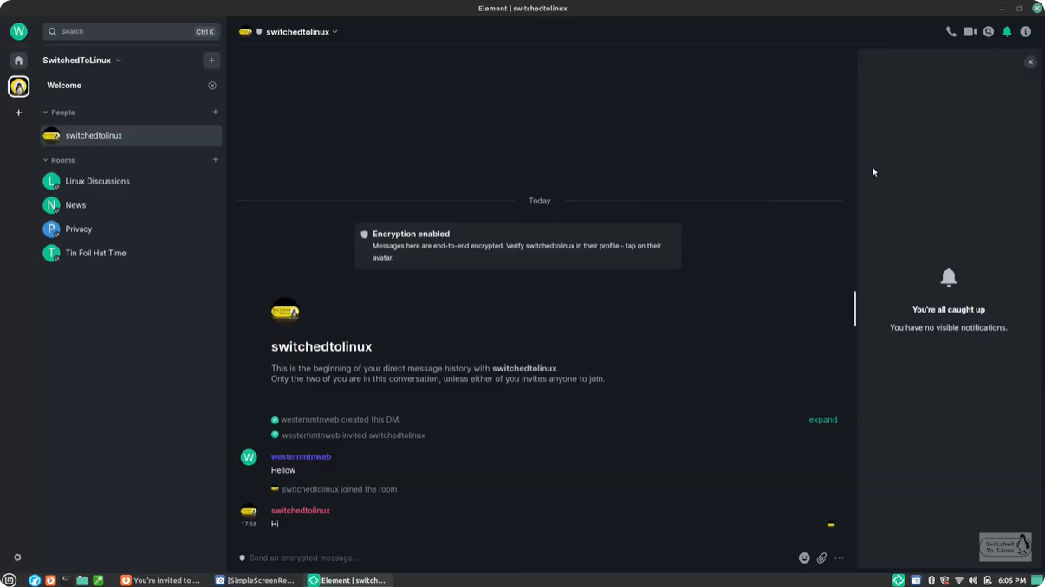Click the Element tray icon
1045x587 pixels.
899,580
